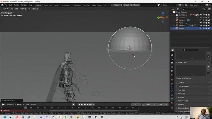The width and height of the screenshot is (212, 119).
Task: Switch to the Compositing workspace tab
Action: (x=76, y=5)
